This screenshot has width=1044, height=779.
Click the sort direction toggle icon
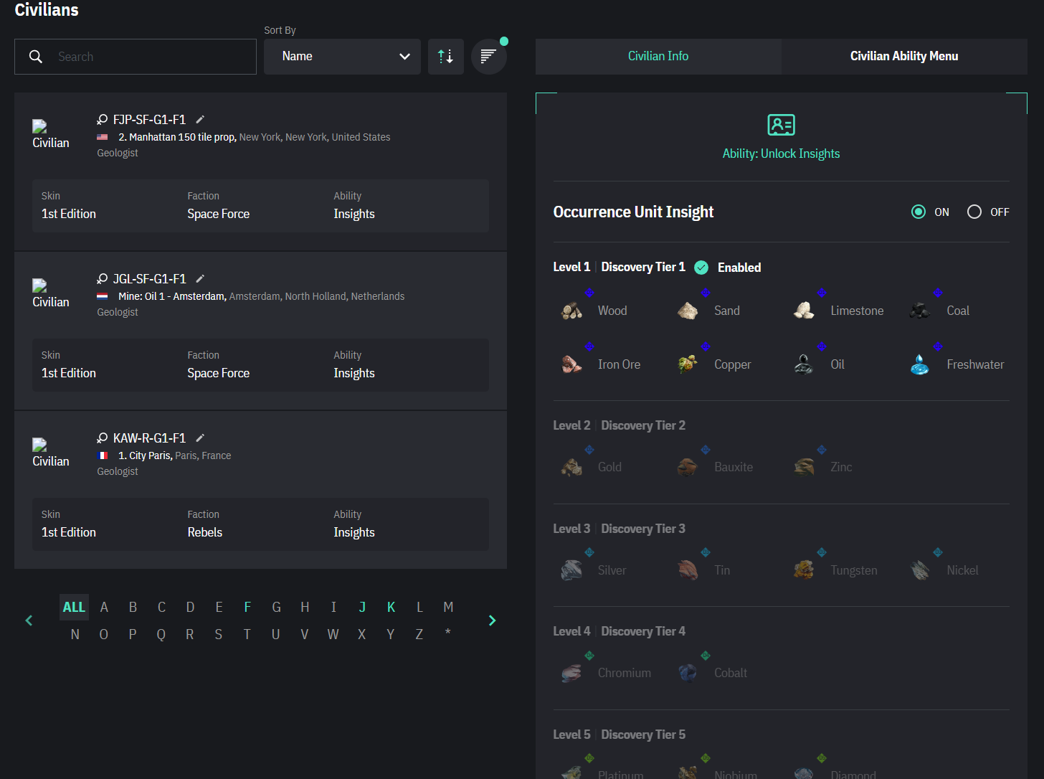click(445, 57)
